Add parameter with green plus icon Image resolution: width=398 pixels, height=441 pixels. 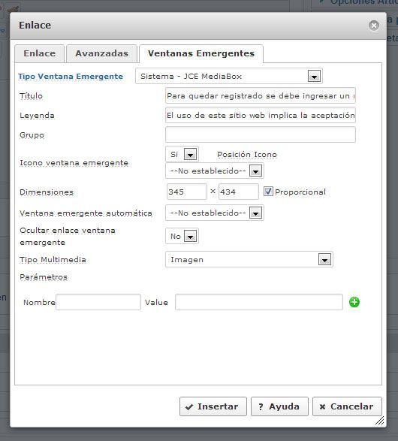pyautogui.click(x=354, y=302)
